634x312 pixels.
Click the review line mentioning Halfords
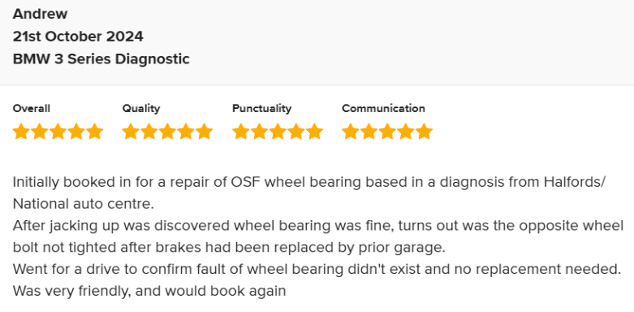(309, 182)
